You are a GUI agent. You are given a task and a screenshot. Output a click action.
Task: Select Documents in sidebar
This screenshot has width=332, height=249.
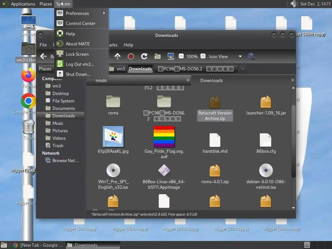click(61, 108)
